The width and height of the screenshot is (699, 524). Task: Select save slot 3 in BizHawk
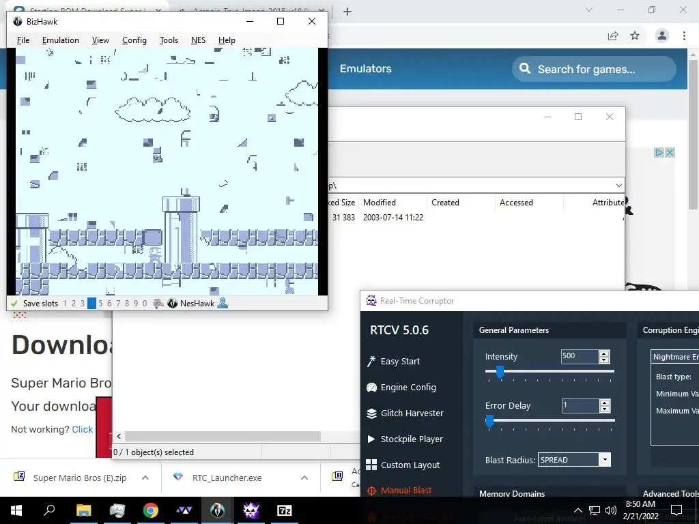[83, 304]
